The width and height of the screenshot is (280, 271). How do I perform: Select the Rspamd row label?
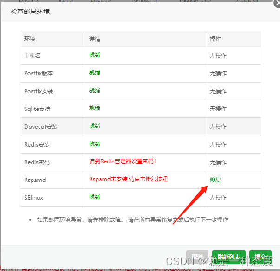[x=35, y=180]
